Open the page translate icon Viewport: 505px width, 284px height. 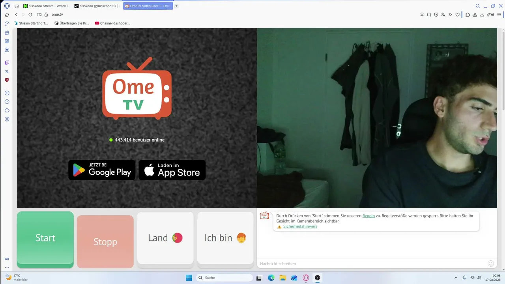point(443,15)
